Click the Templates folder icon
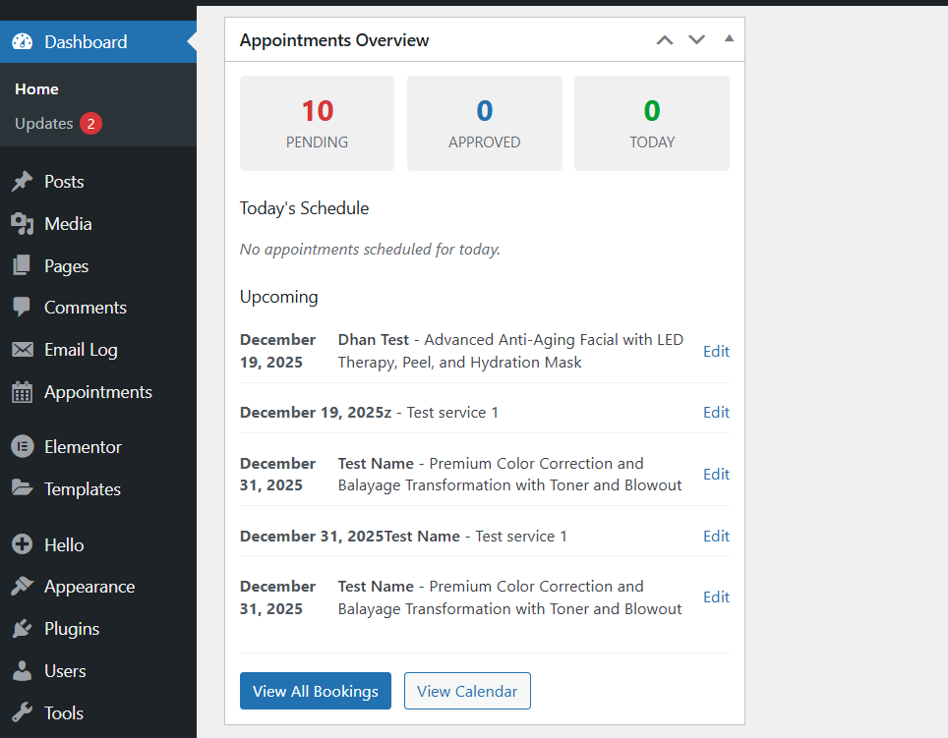Image resolution: width=948 pixels, height=738 pixels. (23, 488)
